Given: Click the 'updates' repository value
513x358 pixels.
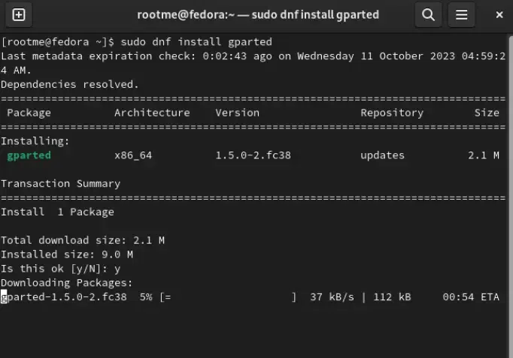Looking at the screenshot, I should 382,155.
